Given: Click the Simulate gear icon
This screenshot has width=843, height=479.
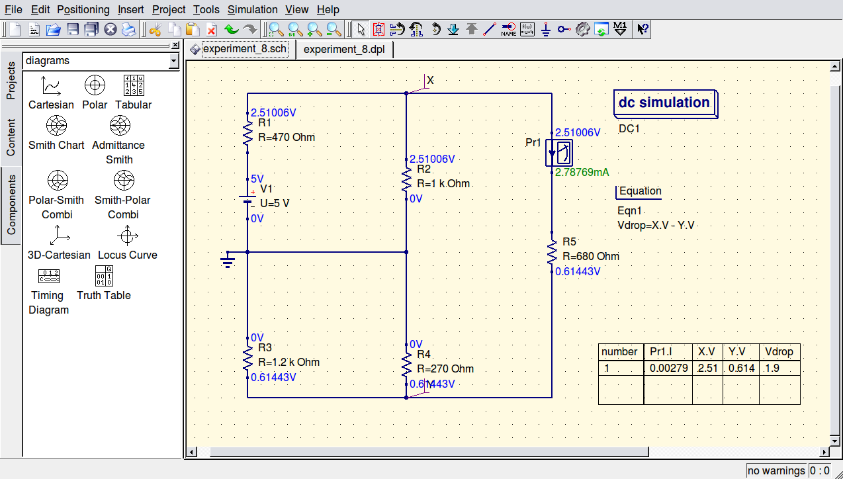Looking at the screenshot, I should (x=582, y=29).
